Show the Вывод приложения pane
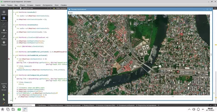This screenshot has height=112, width=217. pyautogui.click(x=72, y=105)
